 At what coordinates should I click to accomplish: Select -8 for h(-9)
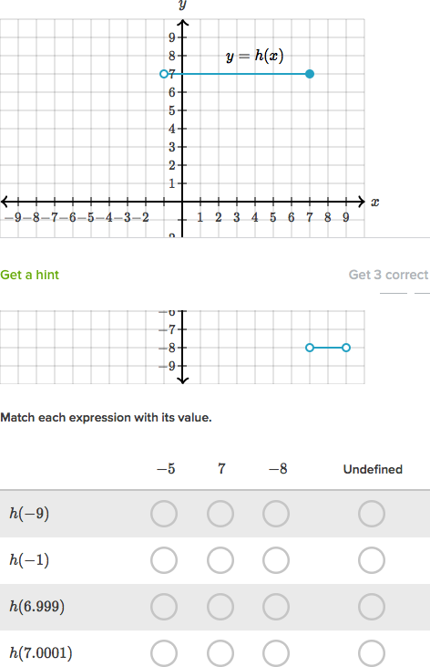point(276,514)
